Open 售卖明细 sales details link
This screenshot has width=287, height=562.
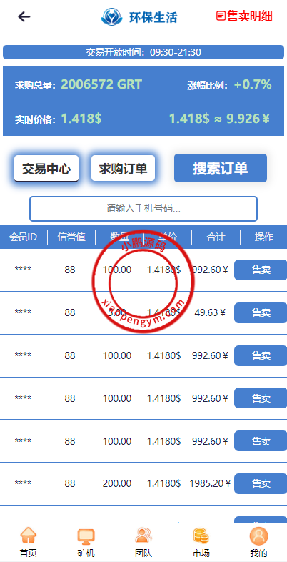coord(244,16)
